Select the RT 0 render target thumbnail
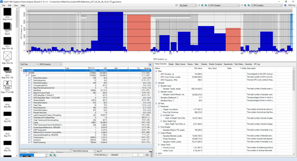Image resolution: width=297 pixels, height=161 pixels. point(7,12)
